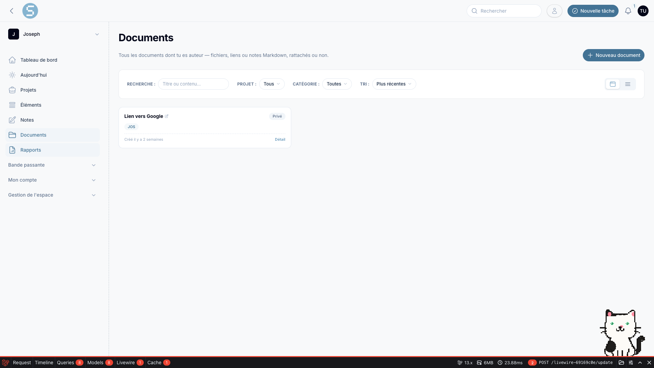Image resolution: width=654 pixels, height=368 pixels.
Task: Focus the top Rechercher search field
Action: point(504,11)
